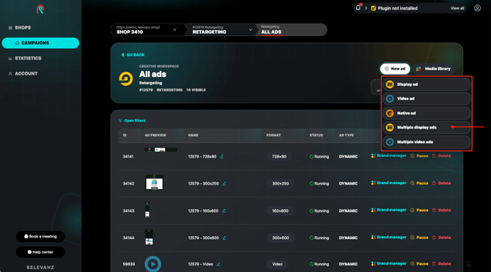Expand the notification bar chevron
The height and width of the screenshot is (272, 491).
(366, 9)
